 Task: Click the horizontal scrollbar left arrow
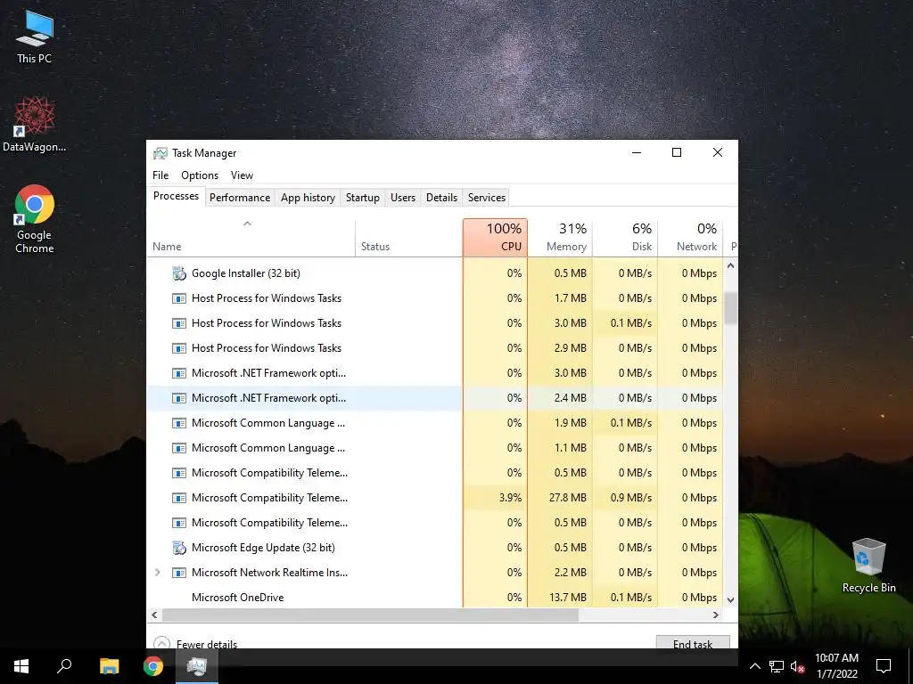click(154, 615)
